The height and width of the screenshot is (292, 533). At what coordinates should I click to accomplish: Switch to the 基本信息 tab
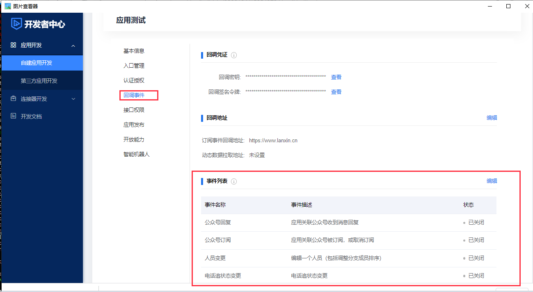134,51
